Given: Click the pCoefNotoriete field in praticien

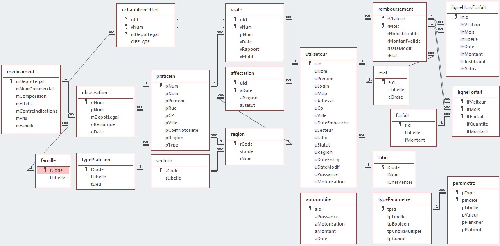Looking at the screenshot, I should (182, 130).
